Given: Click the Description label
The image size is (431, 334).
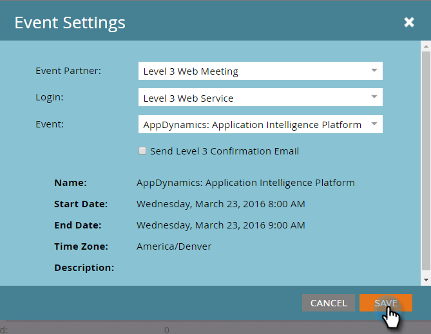Looking at the screenshot, I should (x=84, y=267).
